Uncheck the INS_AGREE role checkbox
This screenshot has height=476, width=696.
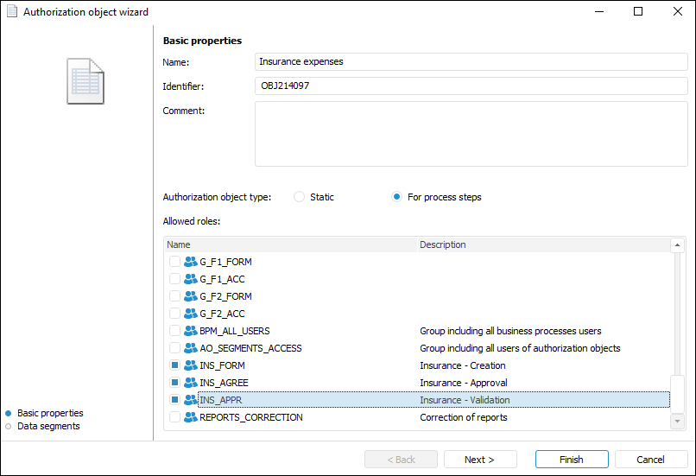174,383
